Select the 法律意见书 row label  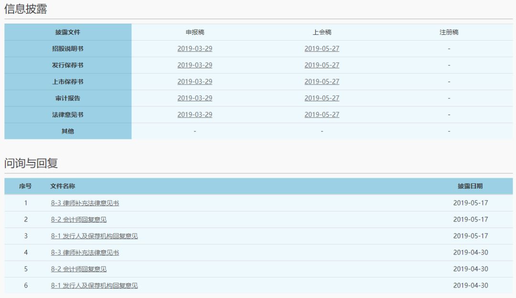pyautogui.click(x=68, y=115)
